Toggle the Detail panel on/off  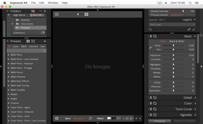pos(150,98)
